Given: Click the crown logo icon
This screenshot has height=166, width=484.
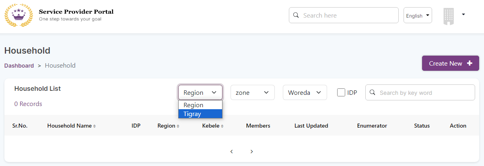Looking at the screenshot, I should (19, 16).
